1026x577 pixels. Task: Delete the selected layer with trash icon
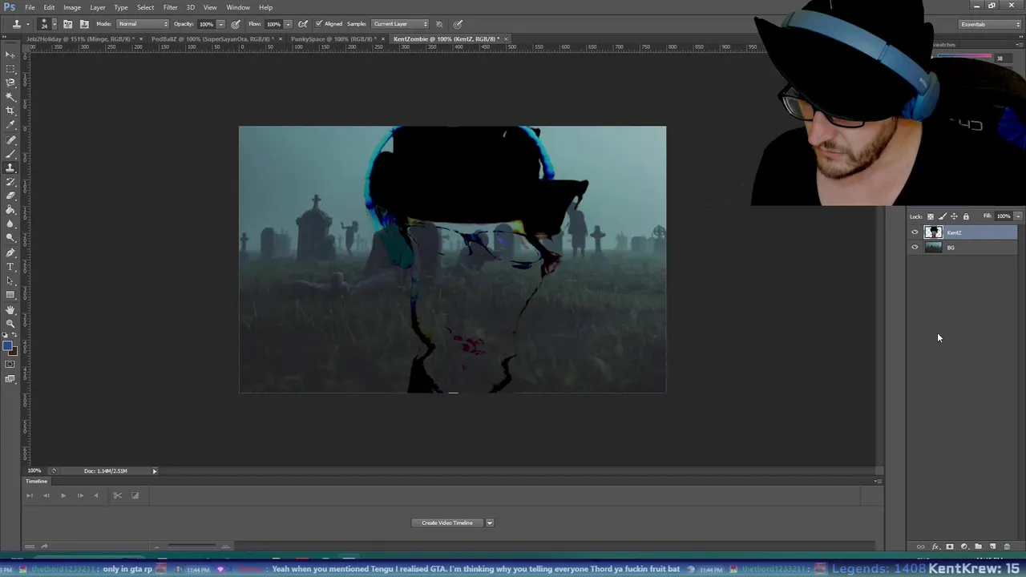(1008, 547)
